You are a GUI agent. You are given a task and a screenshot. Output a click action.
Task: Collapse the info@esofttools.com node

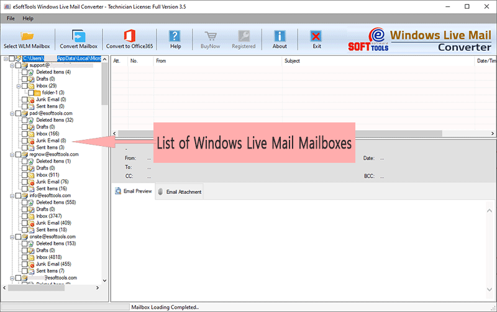point(12,196)
